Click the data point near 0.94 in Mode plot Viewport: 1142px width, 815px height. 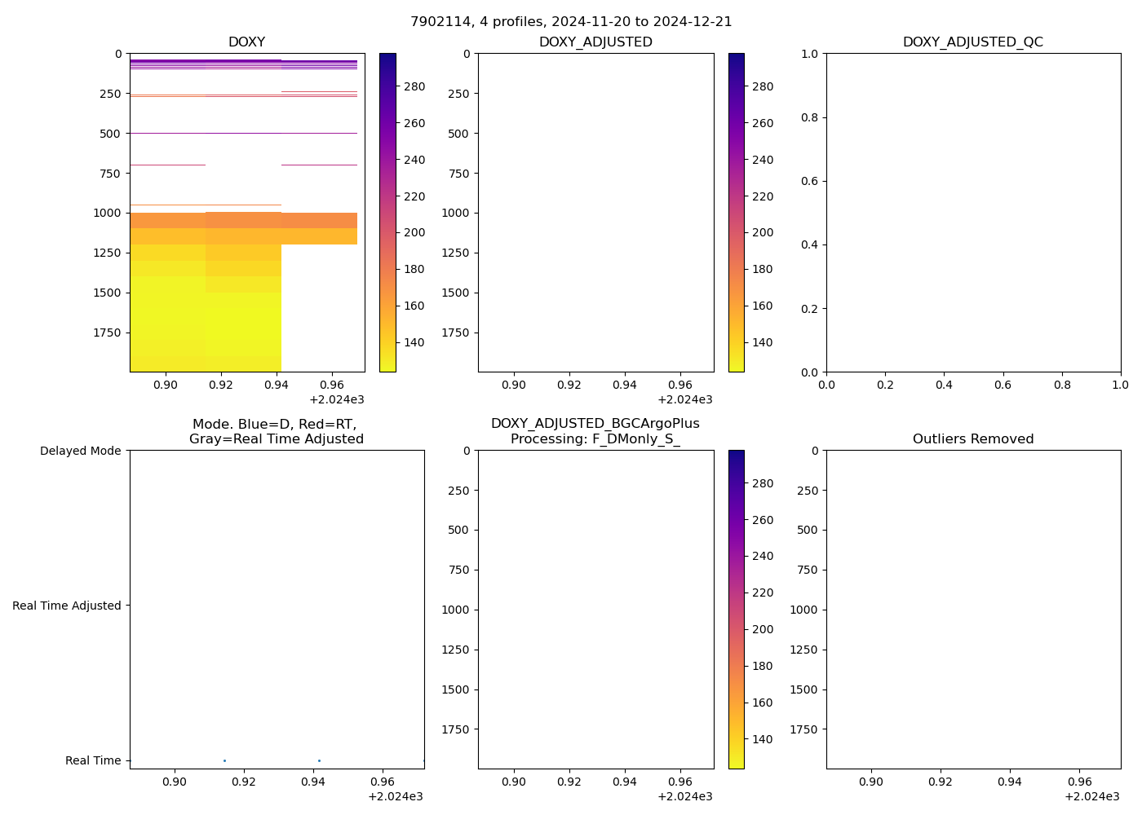pos(319,760)
